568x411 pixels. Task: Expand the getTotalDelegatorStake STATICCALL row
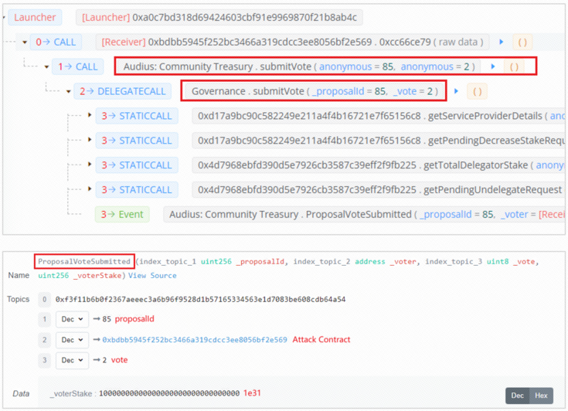pyautogui.click(x=90, y=165)
